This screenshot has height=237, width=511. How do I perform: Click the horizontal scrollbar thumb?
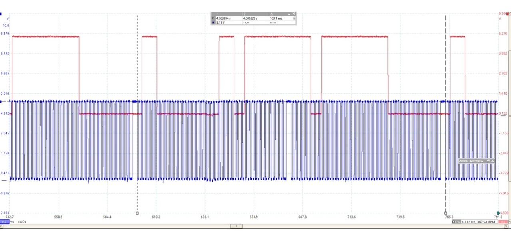coord(236,226)
